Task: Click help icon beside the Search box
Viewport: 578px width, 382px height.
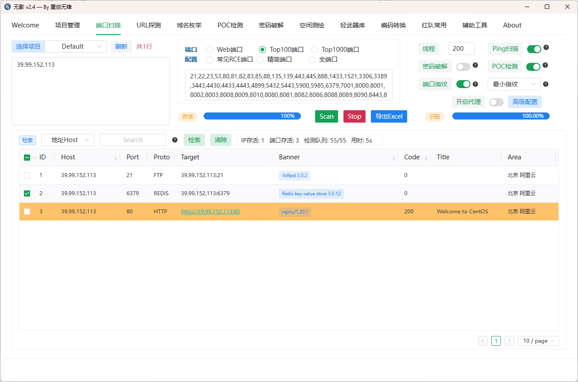Action: [175, 140]
